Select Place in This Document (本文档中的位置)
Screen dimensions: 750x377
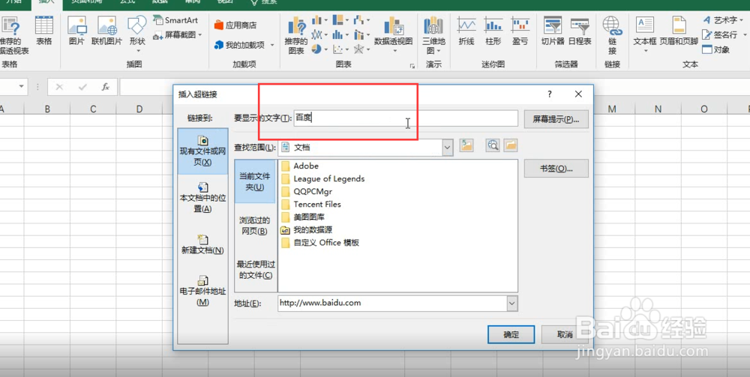tap(202, 197)
